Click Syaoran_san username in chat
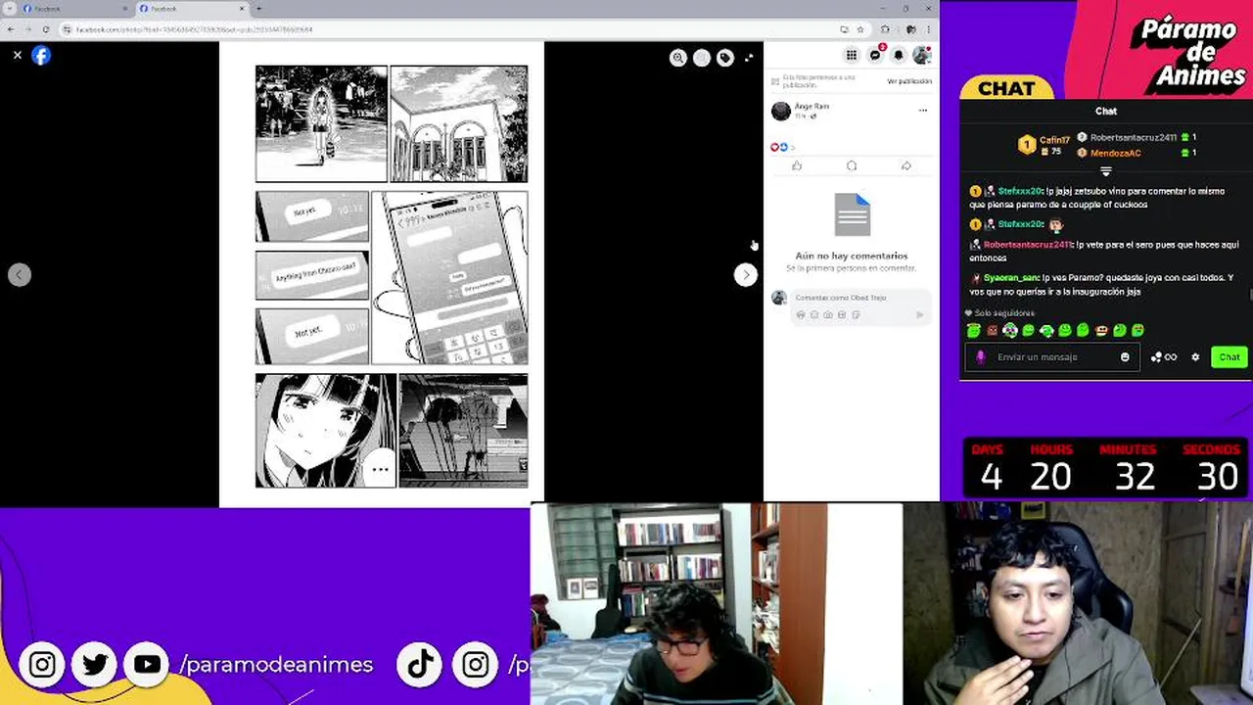 pyautogui.click(x=1011, y=278)
